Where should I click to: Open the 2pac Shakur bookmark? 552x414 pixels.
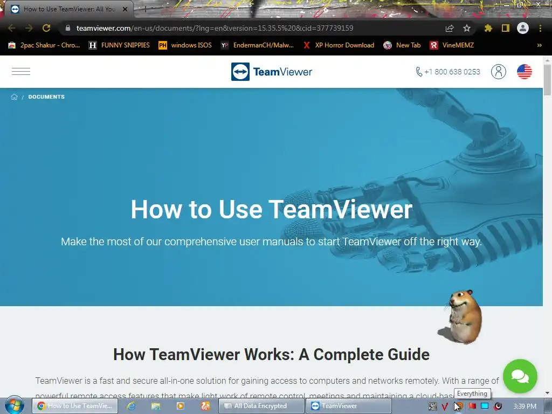(x=44, y=45)
